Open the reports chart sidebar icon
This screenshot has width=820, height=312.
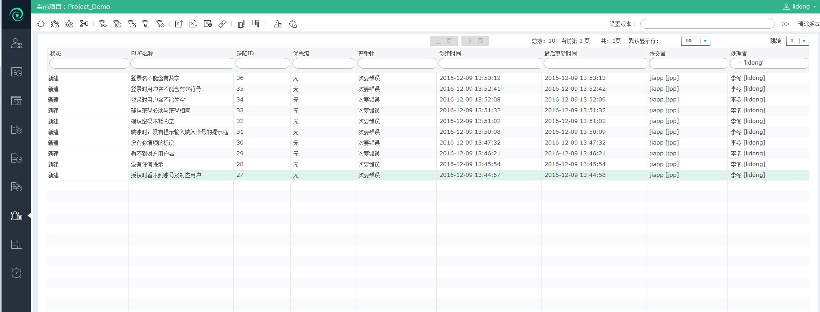[x=16, y=244]
